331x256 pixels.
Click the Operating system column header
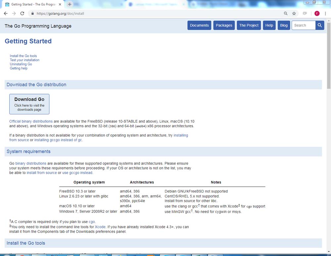pyautogui.click(x=89, y=182)
